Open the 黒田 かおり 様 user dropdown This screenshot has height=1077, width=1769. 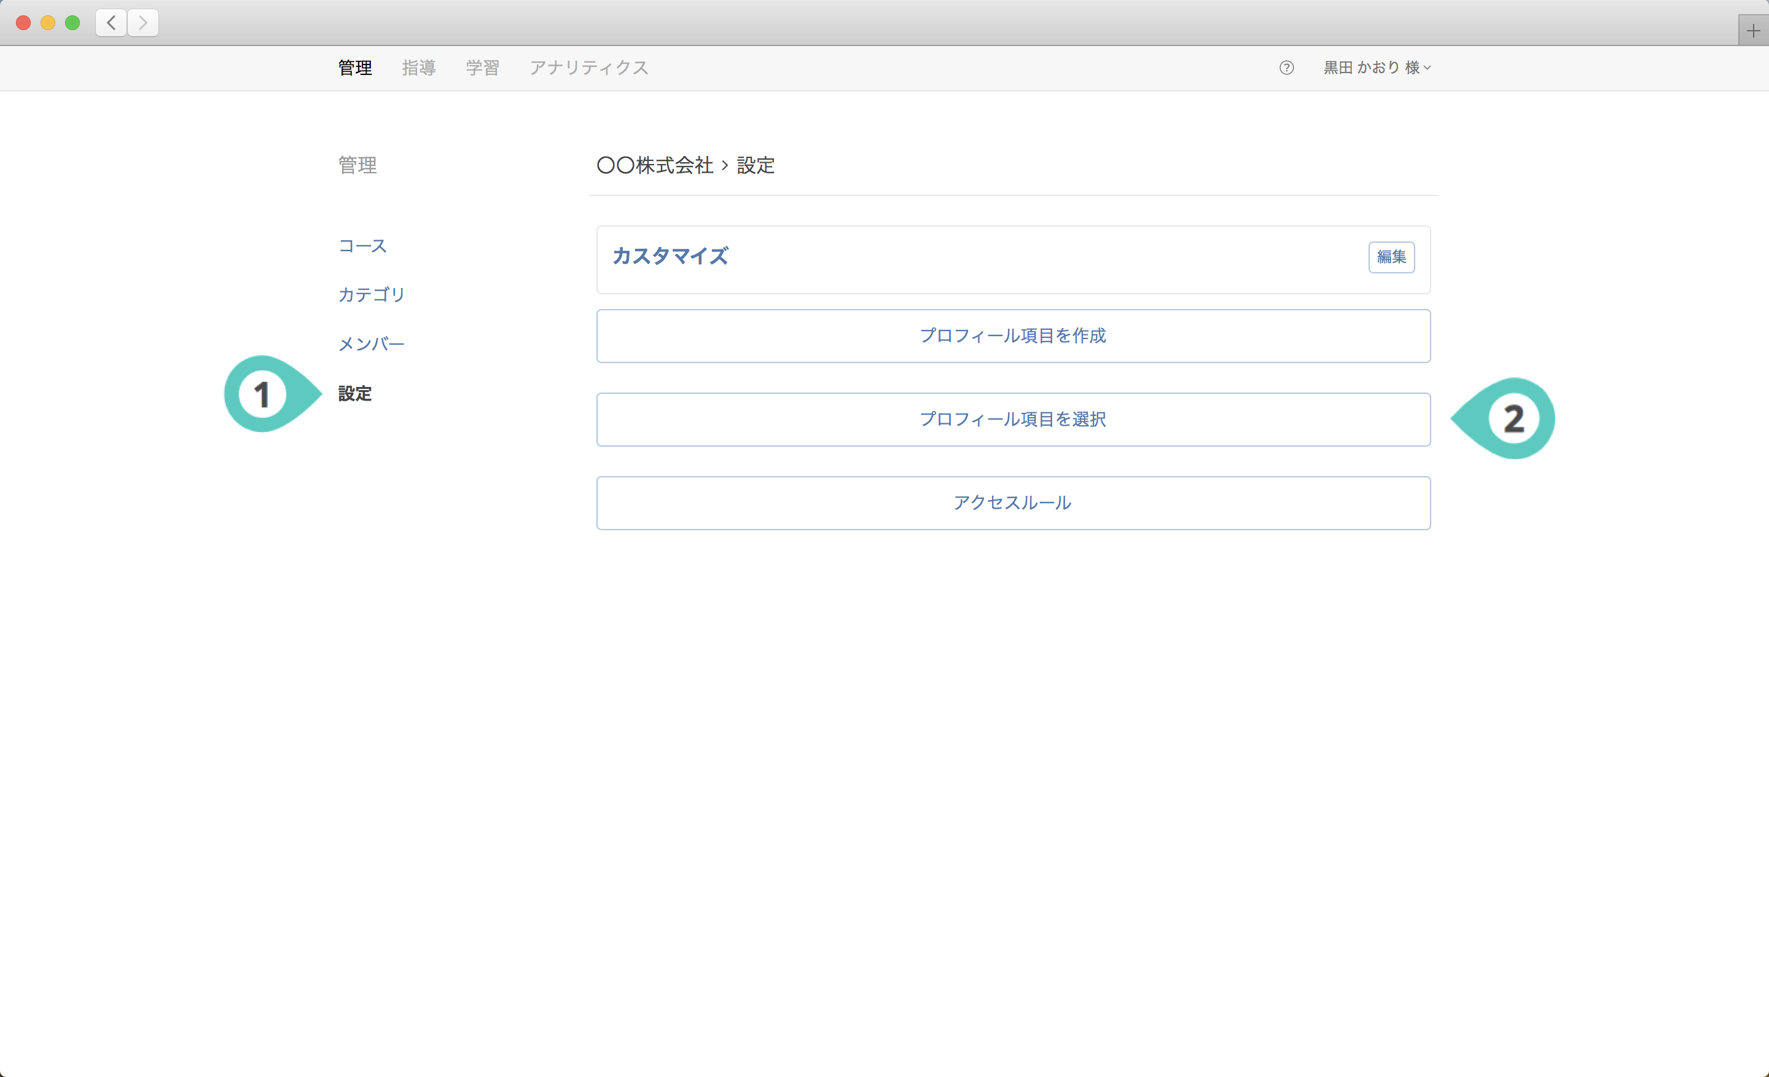pyautogui.click(x=1377, y=68)
